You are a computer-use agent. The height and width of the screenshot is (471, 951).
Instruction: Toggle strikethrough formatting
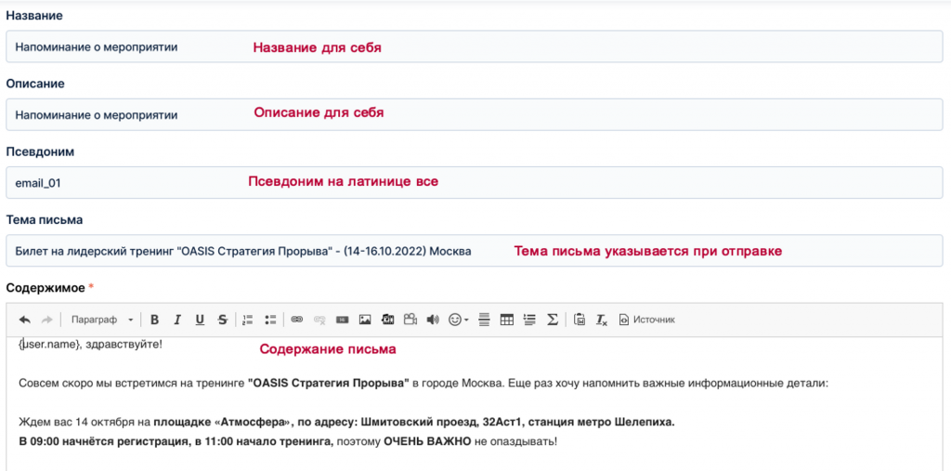coord(223,320)
